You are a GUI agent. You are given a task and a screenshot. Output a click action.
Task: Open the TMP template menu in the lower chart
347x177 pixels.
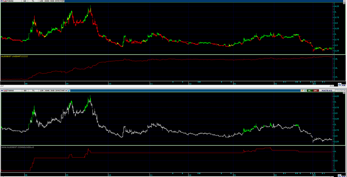pyautogui.click(x=62, y=91)
